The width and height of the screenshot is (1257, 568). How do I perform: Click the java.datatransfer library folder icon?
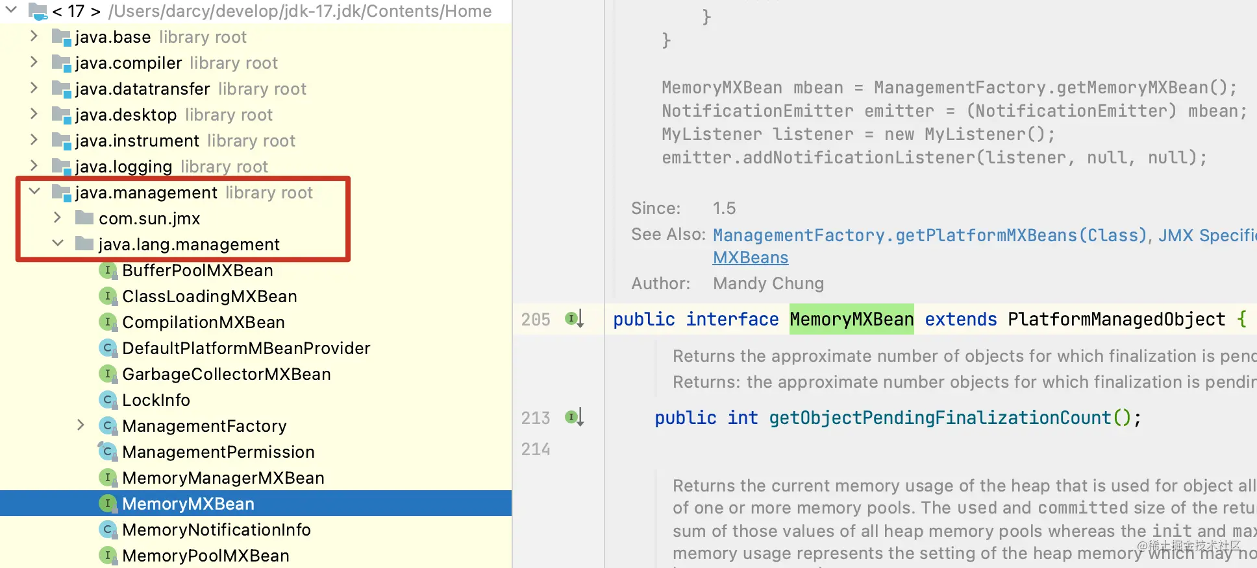[x=61, y=89]
